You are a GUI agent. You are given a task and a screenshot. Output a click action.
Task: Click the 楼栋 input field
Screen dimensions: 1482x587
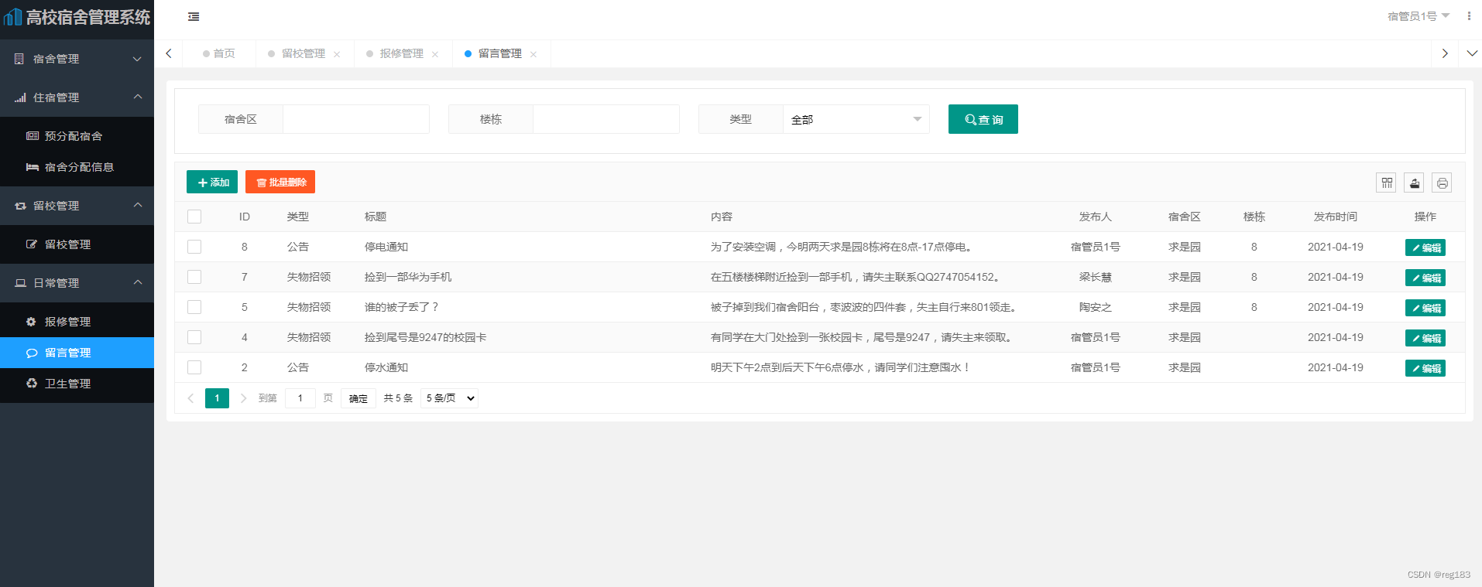[x=606, y=119]
